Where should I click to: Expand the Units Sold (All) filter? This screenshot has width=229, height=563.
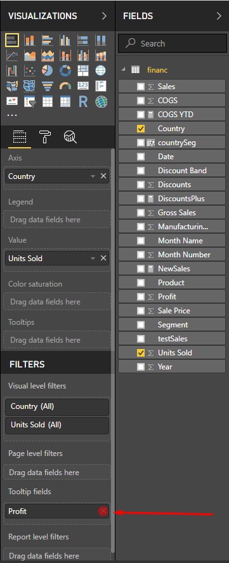tap(57, 425)
